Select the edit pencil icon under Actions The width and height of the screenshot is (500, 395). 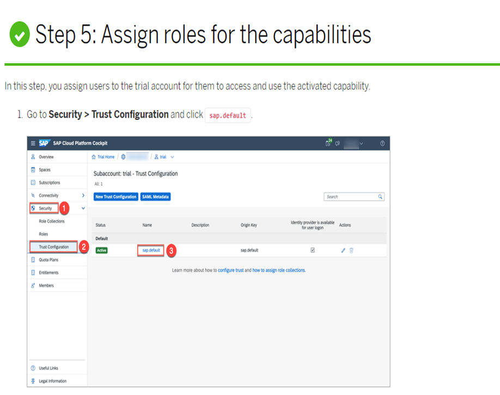pyautogui.click(x=343, y=250)
